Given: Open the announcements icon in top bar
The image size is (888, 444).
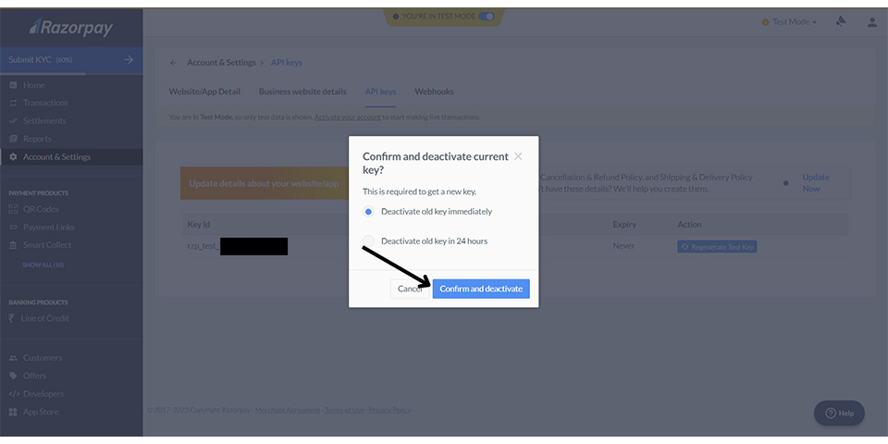Looking at the screenshot, I should tap(841, 22).
